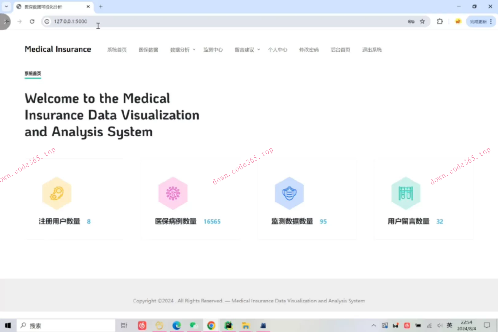Click the blue mask monitoring data icon
Viewport: 498px width, 332px height.
[289, 193]
